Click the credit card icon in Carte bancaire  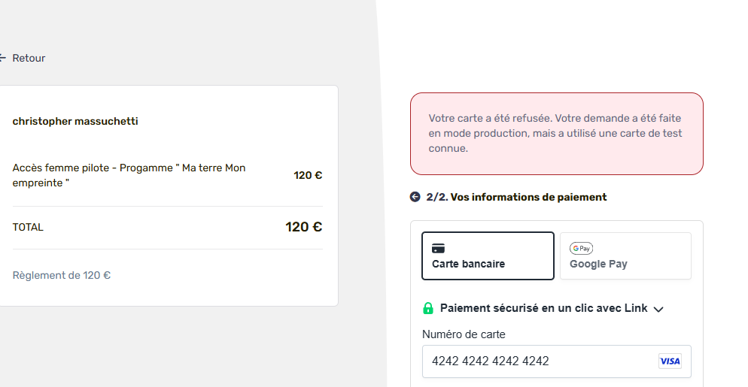[438, 248]
